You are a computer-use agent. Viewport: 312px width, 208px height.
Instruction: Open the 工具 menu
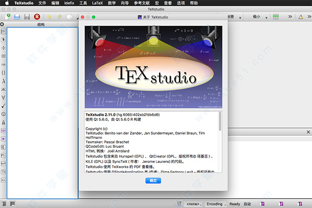tap(83, 3)
